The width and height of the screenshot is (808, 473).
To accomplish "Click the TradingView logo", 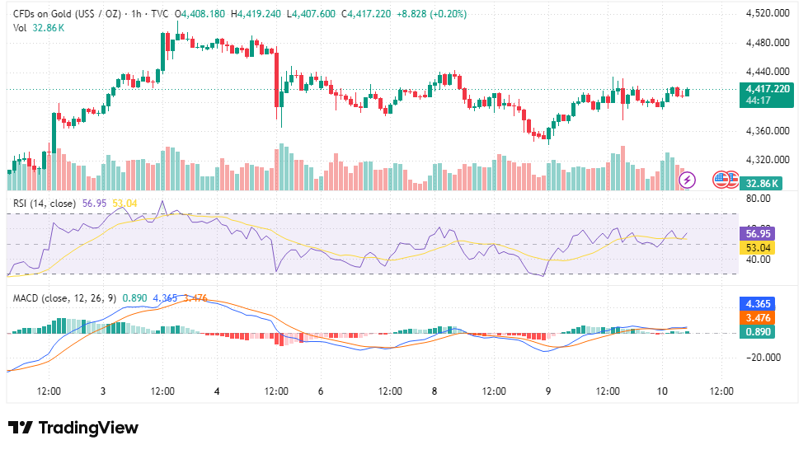I will click(73, 428).
